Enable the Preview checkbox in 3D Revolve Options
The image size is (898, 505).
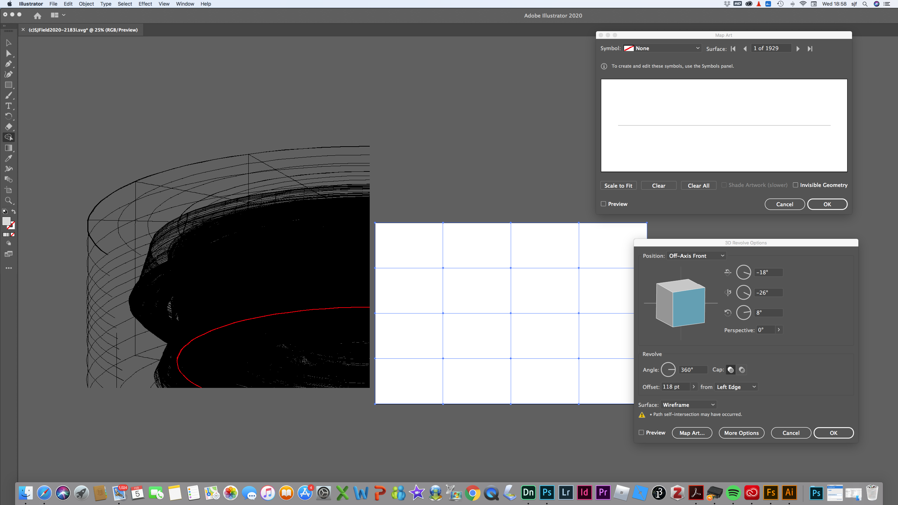point(642,432)
